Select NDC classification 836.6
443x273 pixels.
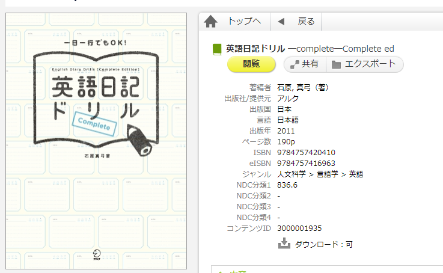click(287, 185)
